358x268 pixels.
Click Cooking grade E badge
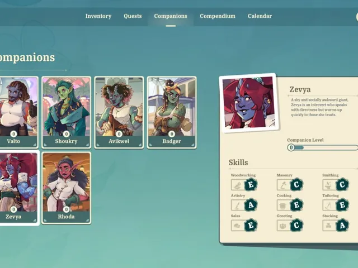(x=296, y=205)
